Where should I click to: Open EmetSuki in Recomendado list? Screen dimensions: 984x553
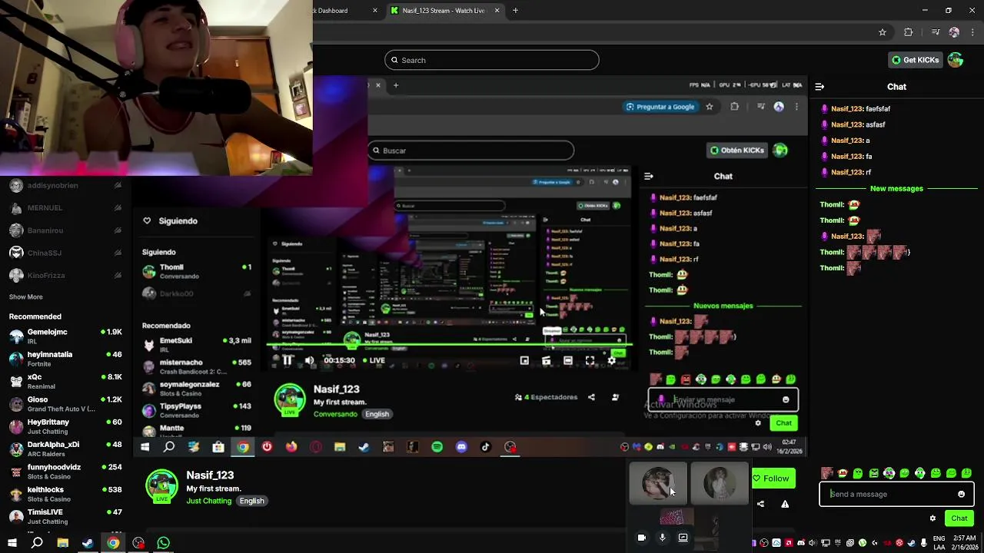pyautogui.click(x=197, y=344)
